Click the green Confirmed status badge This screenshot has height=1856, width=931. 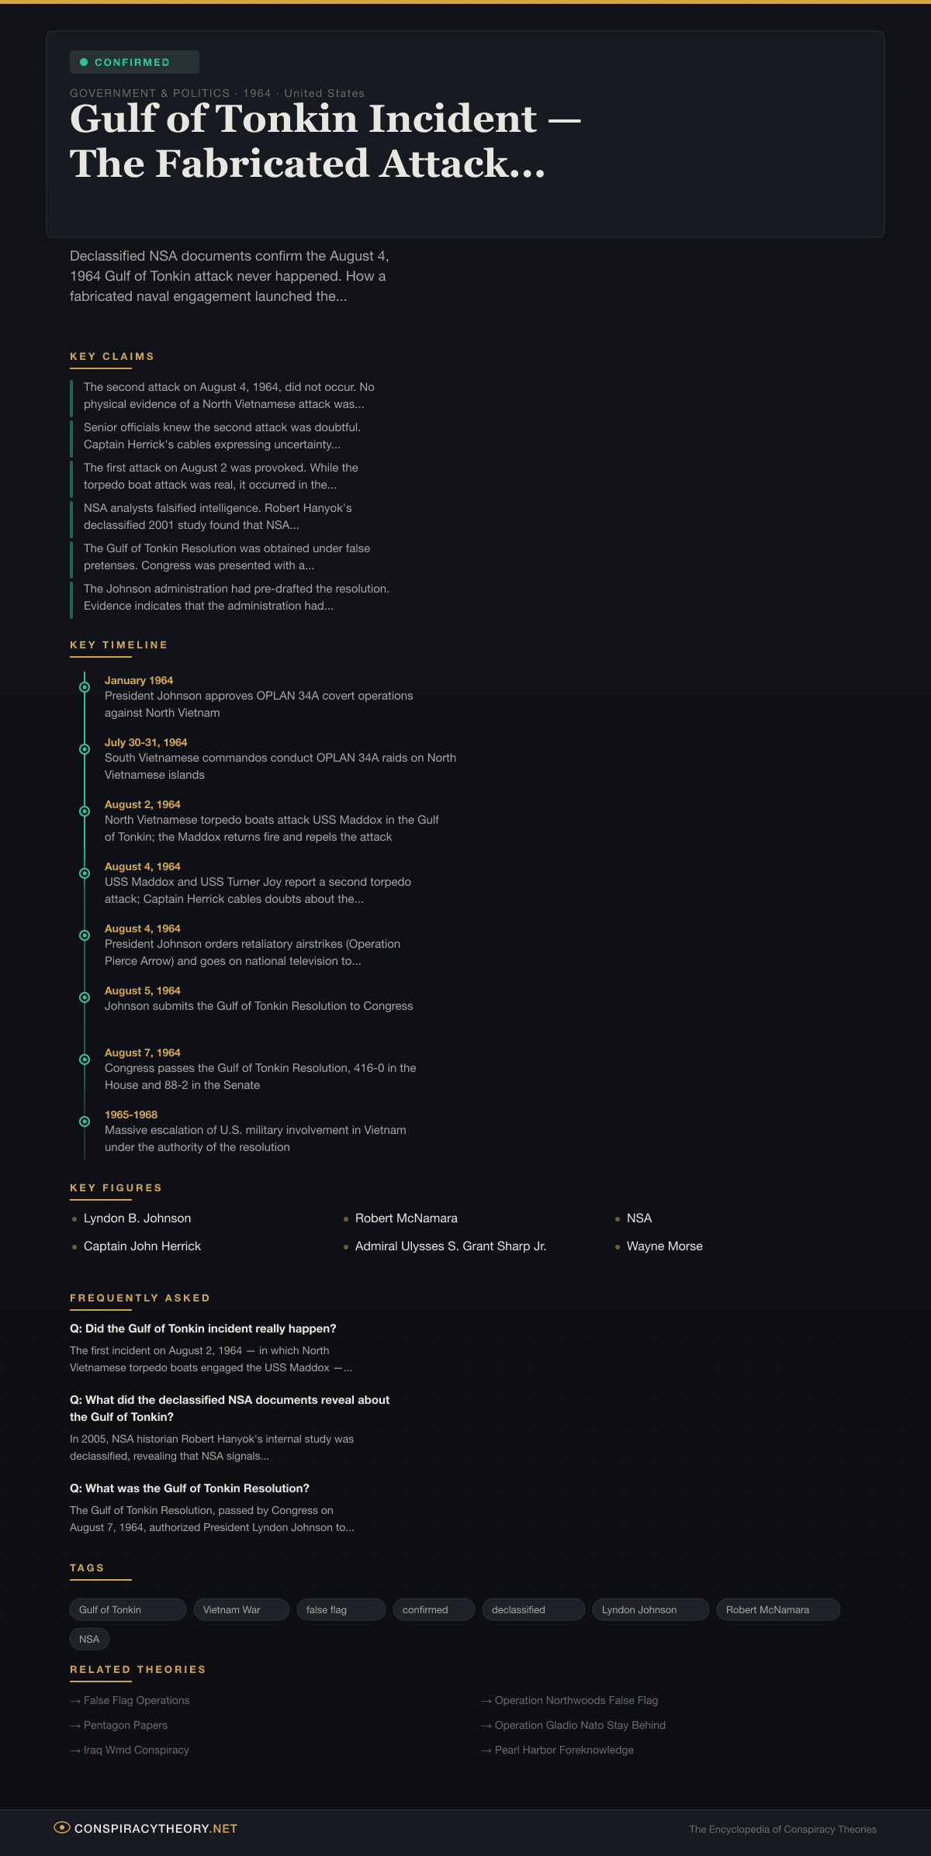pyautogui.click(x=134, y=62)
